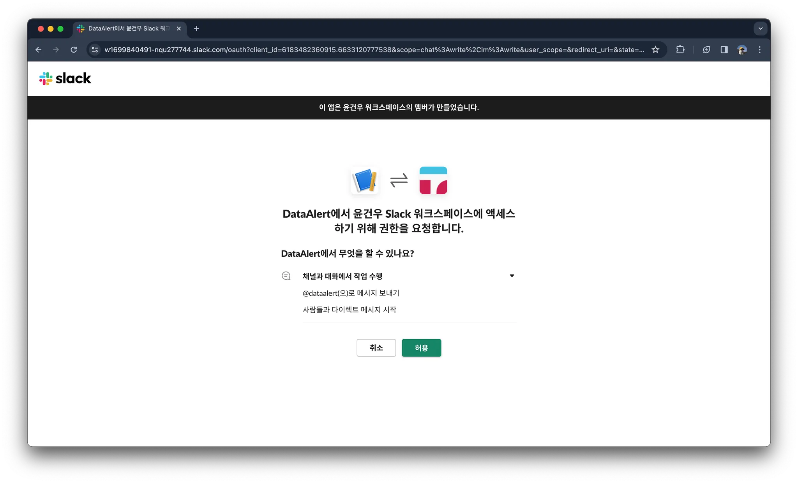
Task: Open the Chrome profile avatar
Action: (x=742, y=50)
